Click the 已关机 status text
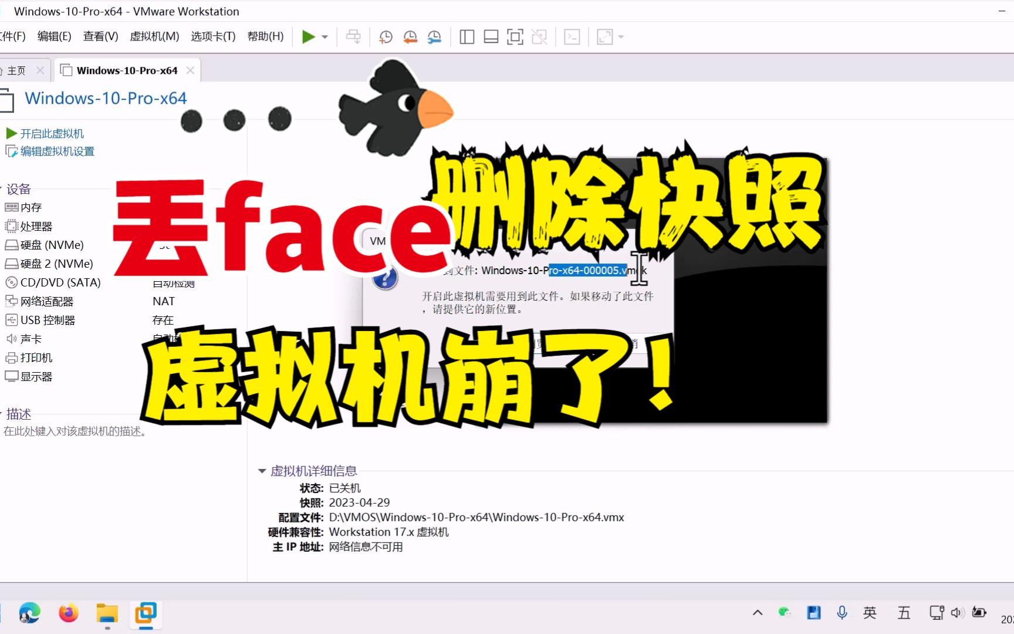The width and height of the screenshot is (1014, 634). coord(344,488)
